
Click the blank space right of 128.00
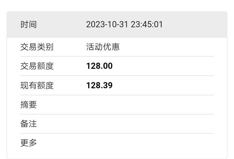tap(163, 66)
